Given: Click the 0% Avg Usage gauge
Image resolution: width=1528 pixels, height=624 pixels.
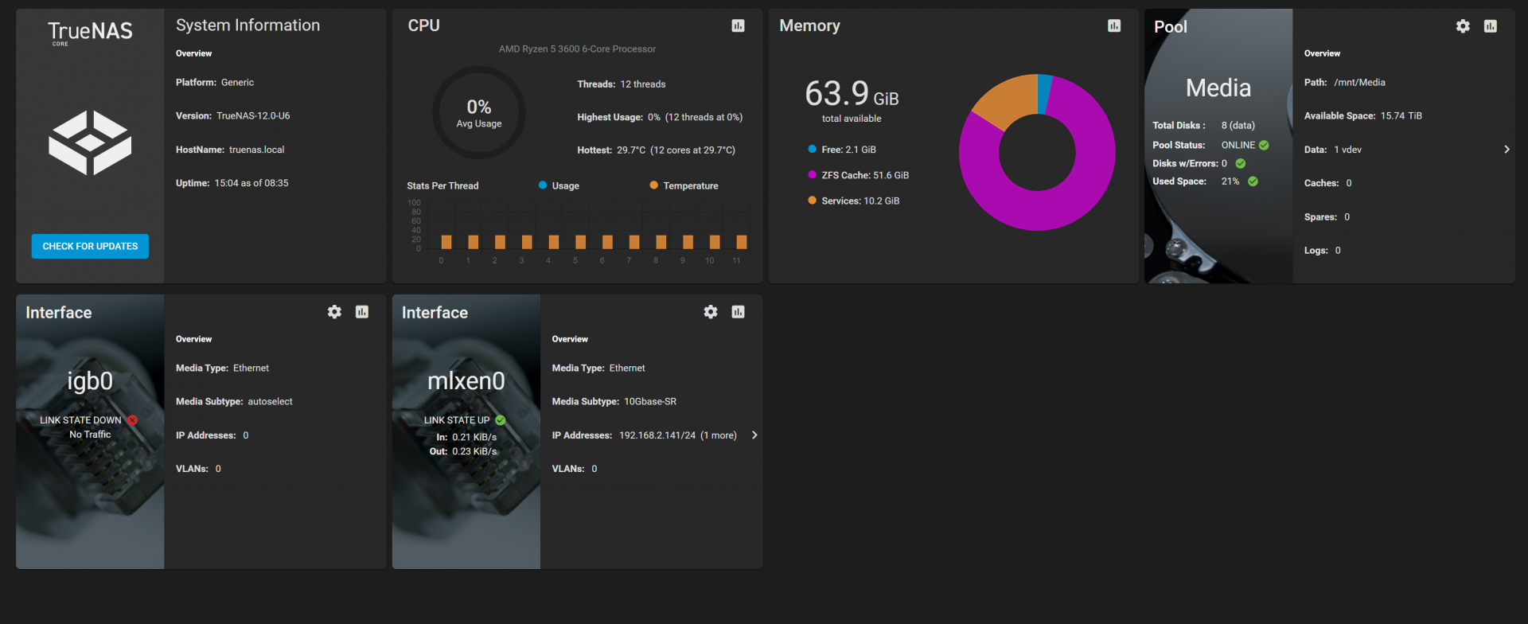Looking at the screenshot, I should pyautogui.click(x=478, y=113).
